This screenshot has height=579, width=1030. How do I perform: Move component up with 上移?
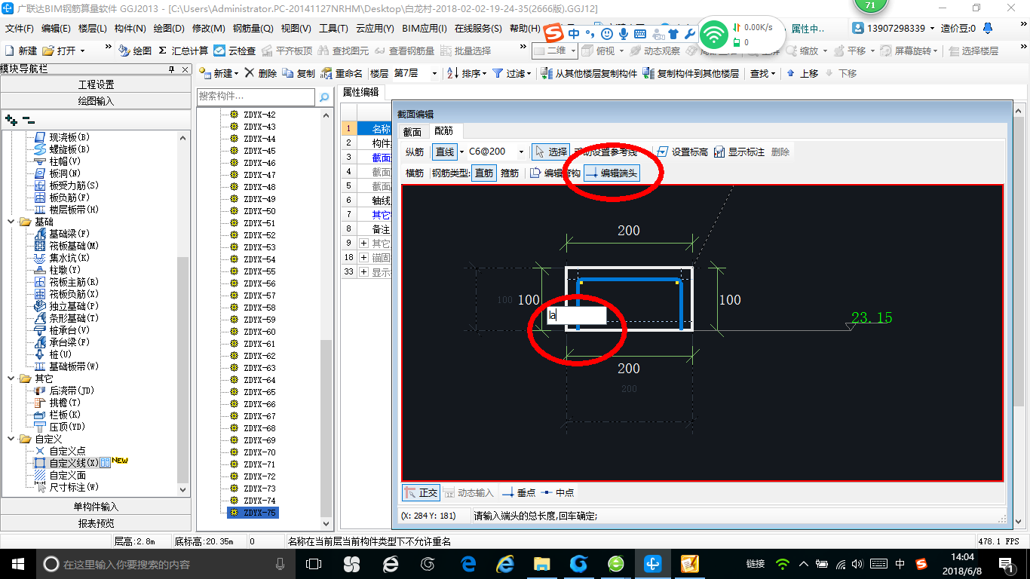(802, 73)
